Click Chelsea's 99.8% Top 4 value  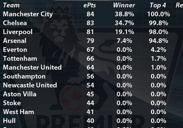coord(158,23)
